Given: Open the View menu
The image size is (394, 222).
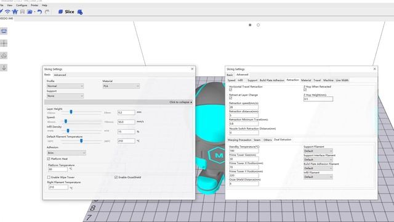Looking at the screenshot, I should point(10,6).
